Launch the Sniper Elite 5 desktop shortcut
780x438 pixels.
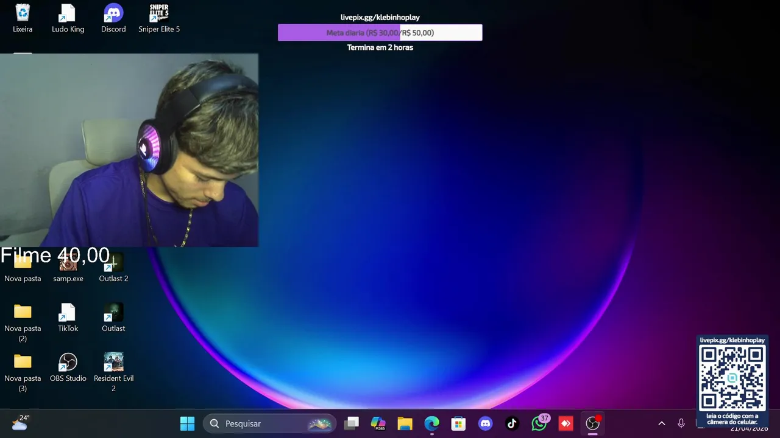(x=159, y=18)
